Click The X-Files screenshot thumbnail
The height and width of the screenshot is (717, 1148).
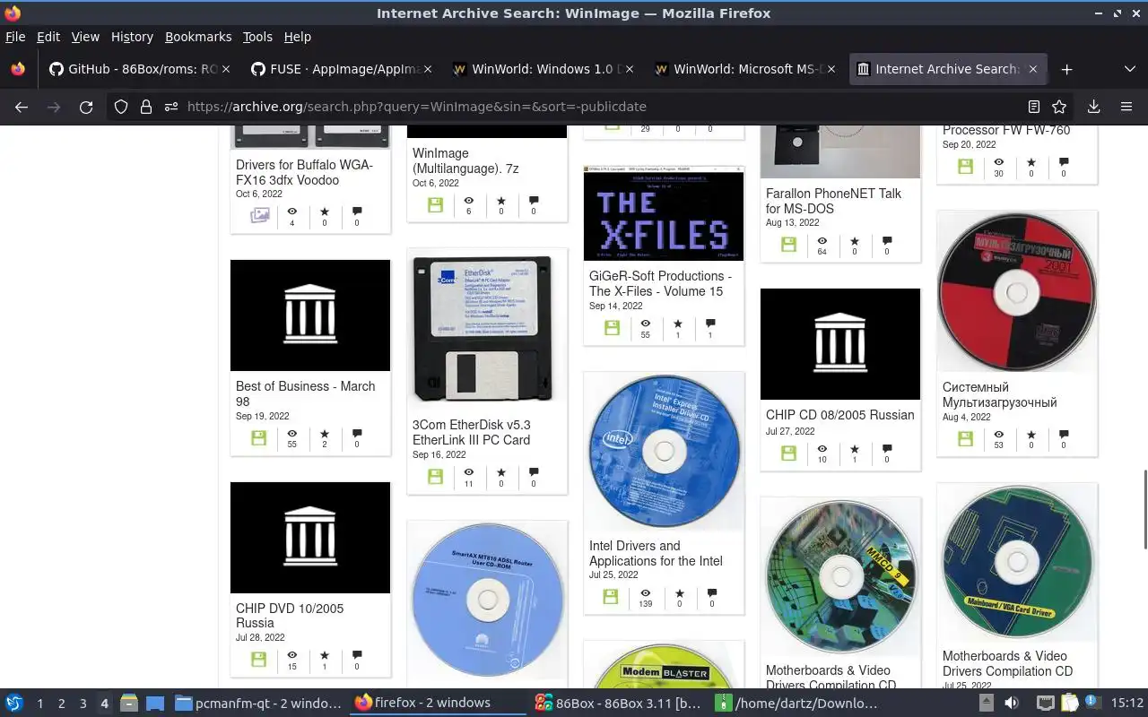point(664,213)
